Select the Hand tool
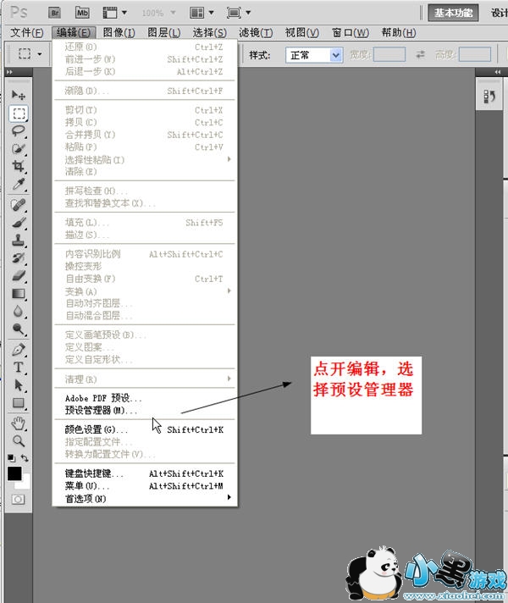This screenshot has height=603, width=508. [18, 423]
